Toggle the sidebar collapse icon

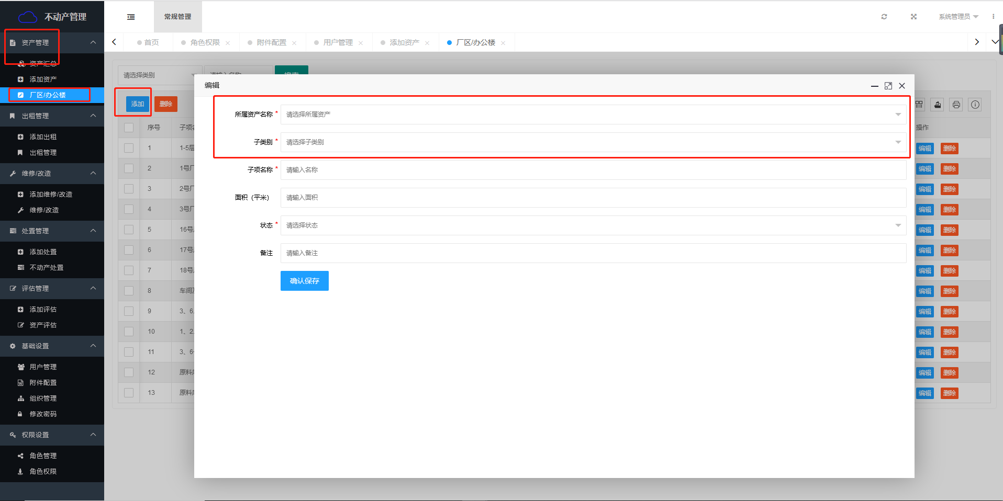tap(131, 17)
